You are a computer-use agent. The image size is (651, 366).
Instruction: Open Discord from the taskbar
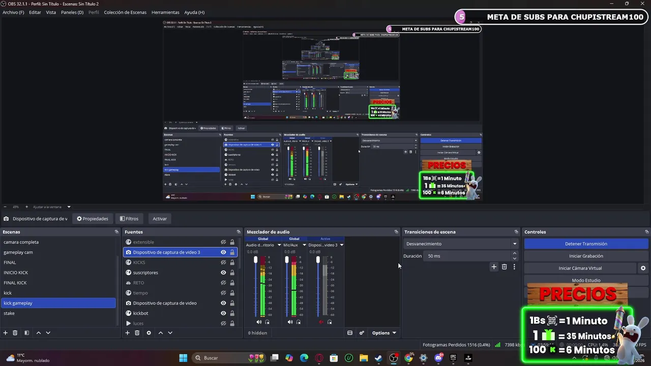(438, 358)
